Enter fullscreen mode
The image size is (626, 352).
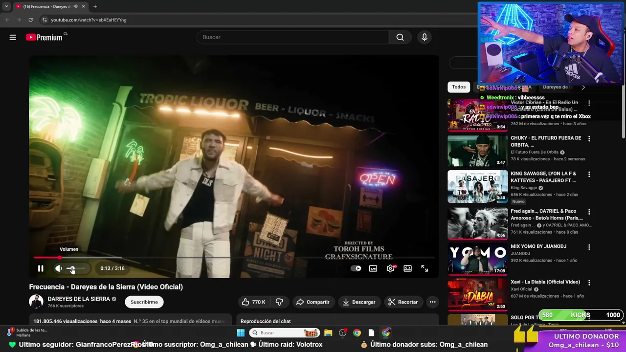(x=425, y=268)
